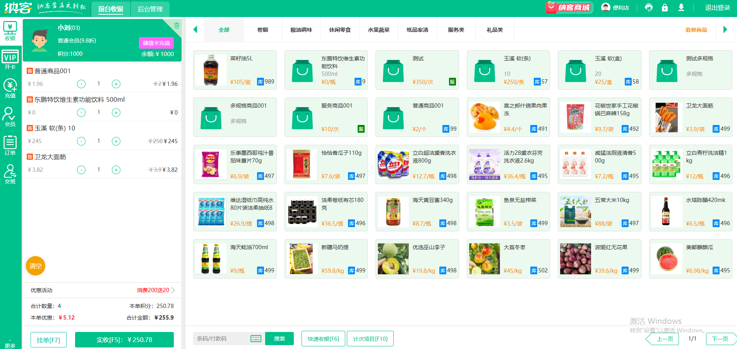Select the 粮油调味 category tab
This screenshot has width=737, height=349.
(x=301, y=30)
